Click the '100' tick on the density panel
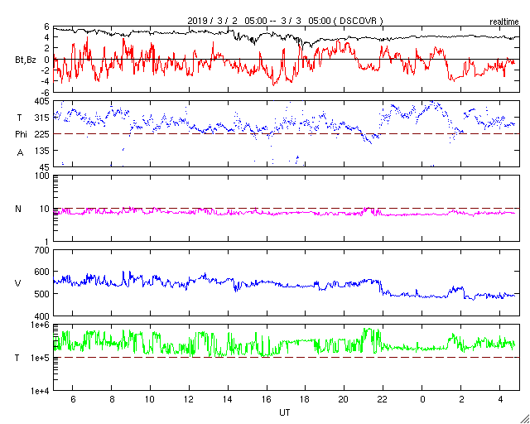 (x=42, y=176)
